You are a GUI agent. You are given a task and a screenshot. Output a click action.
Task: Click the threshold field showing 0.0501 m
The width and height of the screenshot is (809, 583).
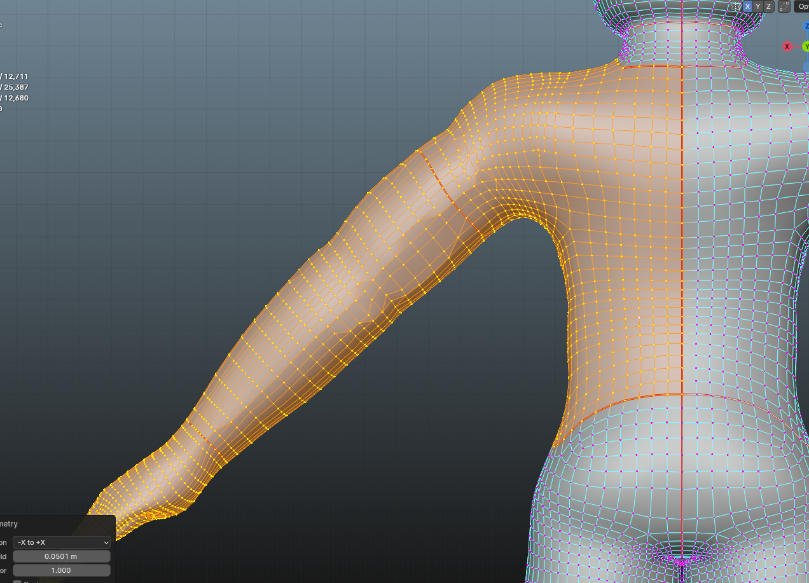pos(62,556)
